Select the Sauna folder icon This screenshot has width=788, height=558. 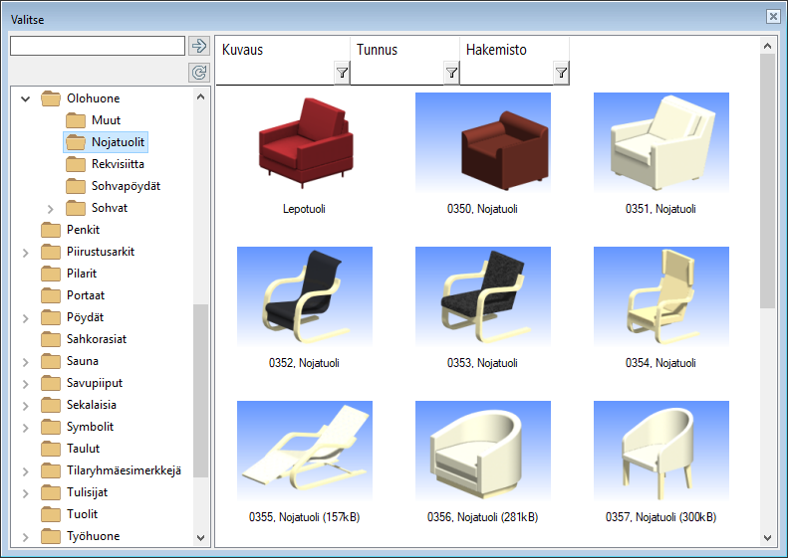pyautogui.click(x=51, y=361)
